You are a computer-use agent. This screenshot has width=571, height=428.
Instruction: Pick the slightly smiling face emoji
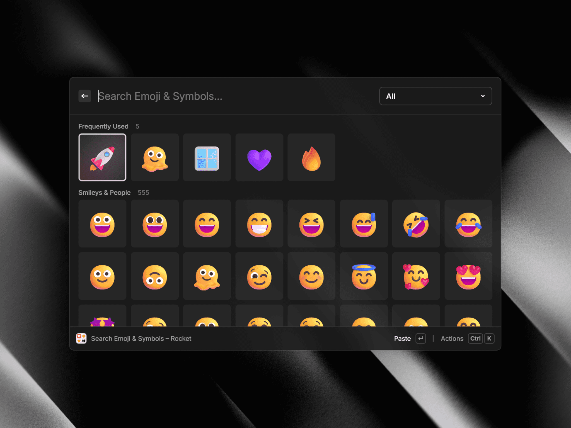(x=102, y=276)
